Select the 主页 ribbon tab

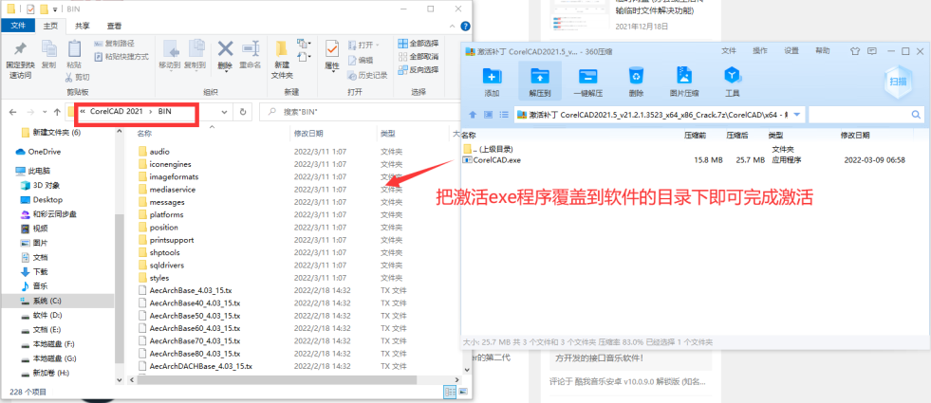pos(51,27)
